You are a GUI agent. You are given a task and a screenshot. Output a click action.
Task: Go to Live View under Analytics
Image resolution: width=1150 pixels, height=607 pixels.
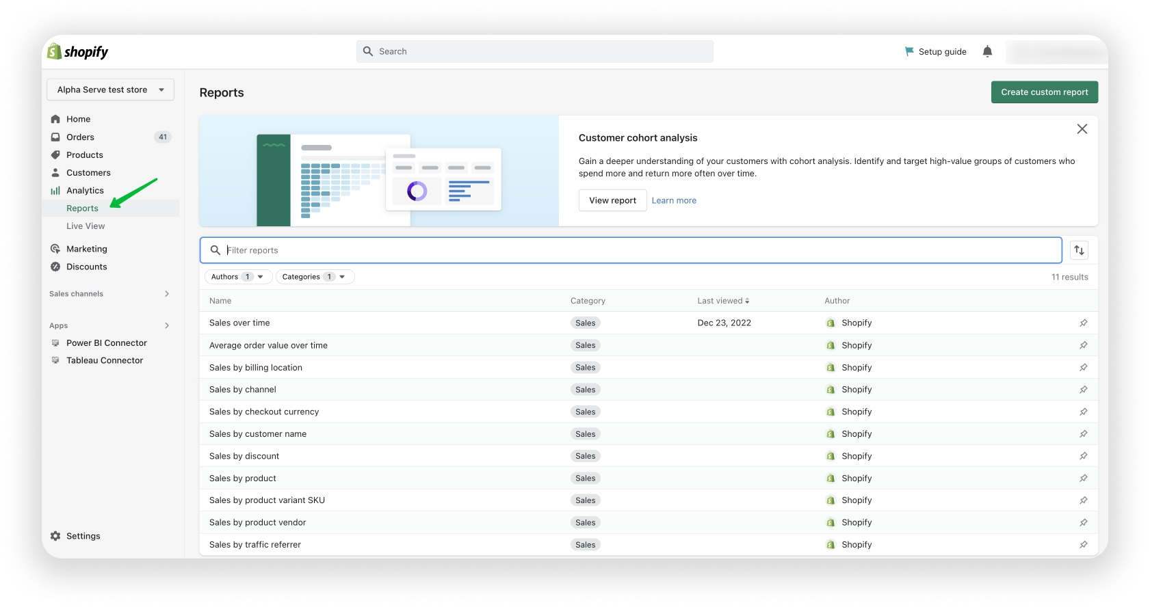point(86,226)
